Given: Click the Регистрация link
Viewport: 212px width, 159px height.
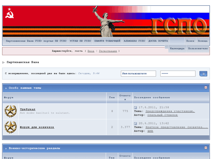Looking at the screenshot, I should 108,51.
